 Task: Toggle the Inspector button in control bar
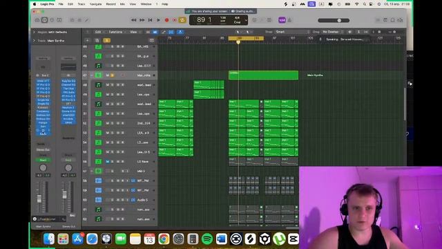(x=44, y=20)
